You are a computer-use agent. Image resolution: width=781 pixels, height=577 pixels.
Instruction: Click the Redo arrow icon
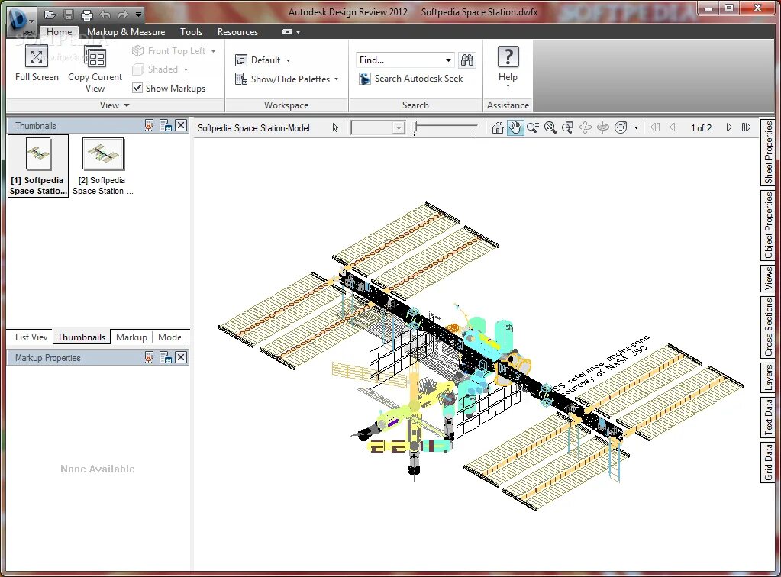tap(123, 15)
